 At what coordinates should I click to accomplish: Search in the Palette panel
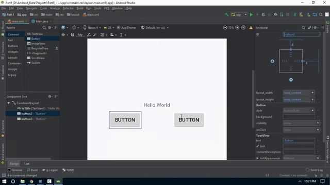tap(44, 27)
